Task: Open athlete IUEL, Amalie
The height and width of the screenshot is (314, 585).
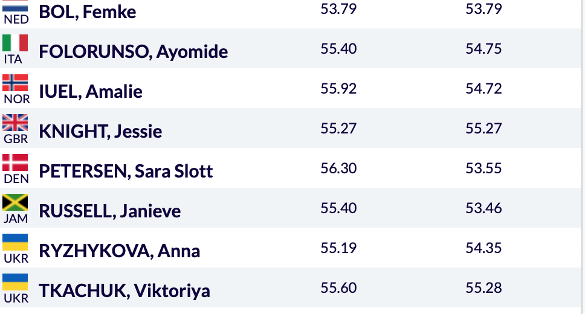Action: pos(90,91)
